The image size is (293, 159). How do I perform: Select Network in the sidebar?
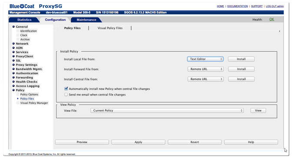(22, 43)
